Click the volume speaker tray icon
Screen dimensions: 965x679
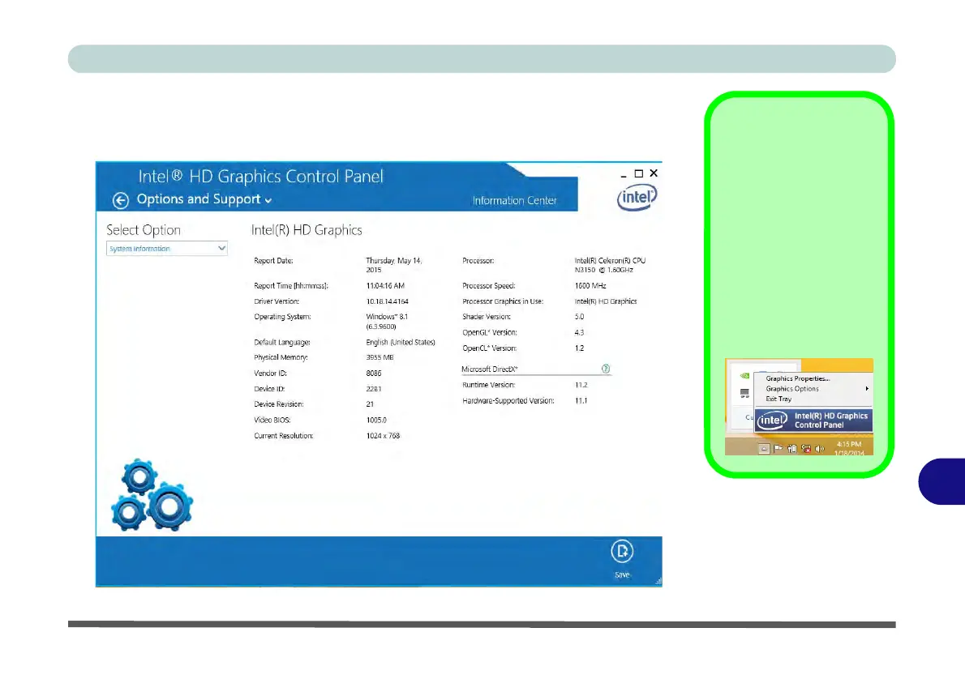tap(820, 449)
